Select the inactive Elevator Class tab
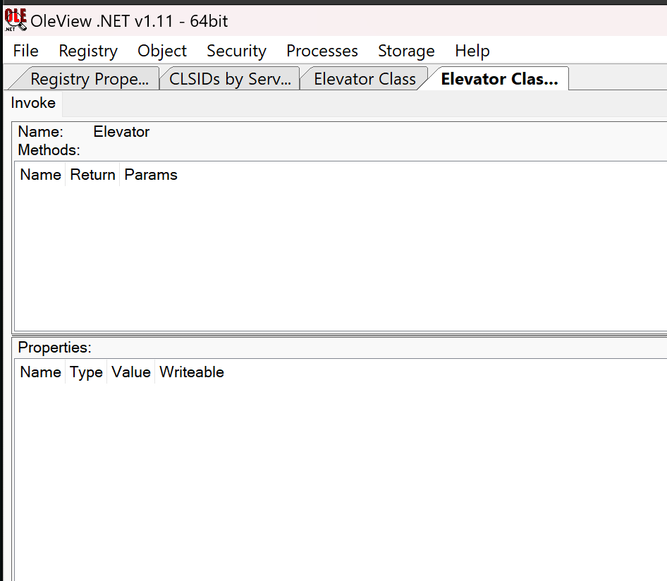 pos(365,79)
